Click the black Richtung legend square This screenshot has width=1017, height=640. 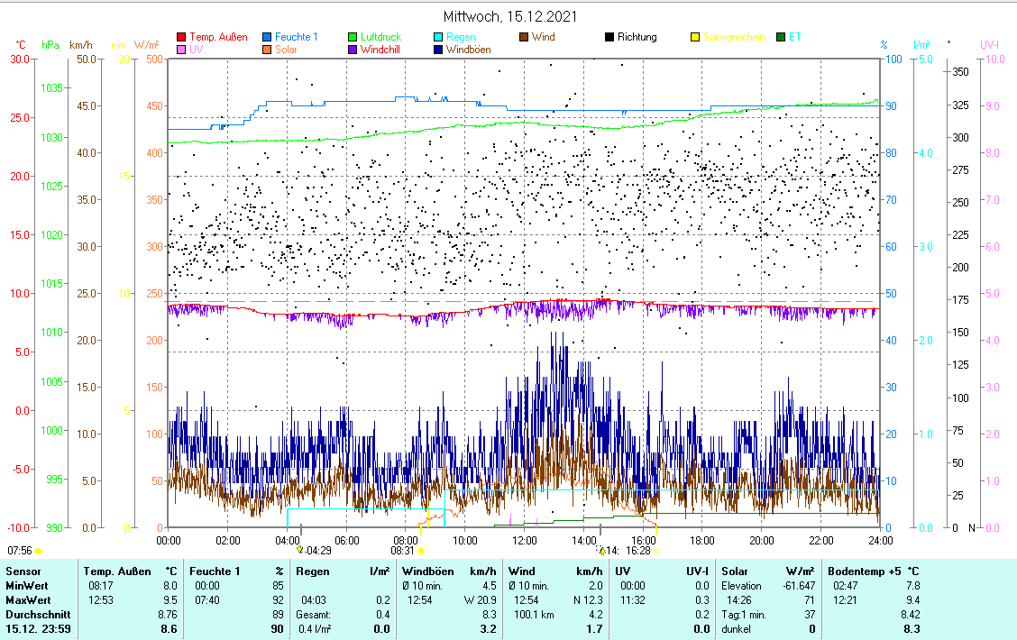(610, 38)
